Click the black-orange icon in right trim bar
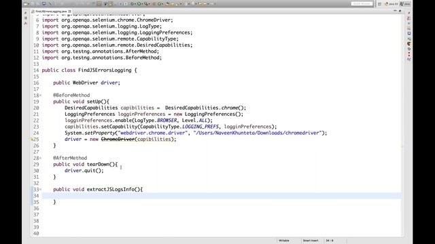This screenshot has width=435, height=244. coord(409,44)
